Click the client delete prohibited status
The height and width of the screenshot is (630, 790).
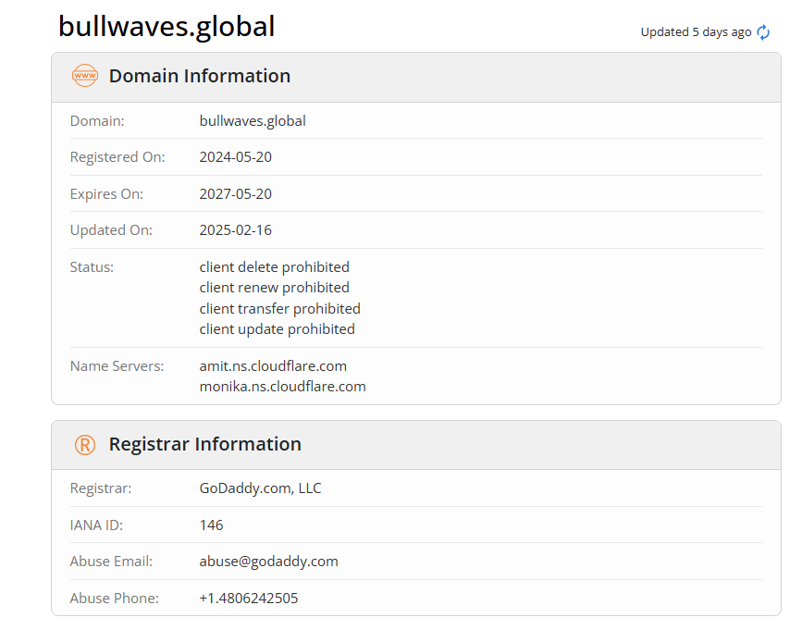coord(274,267)
